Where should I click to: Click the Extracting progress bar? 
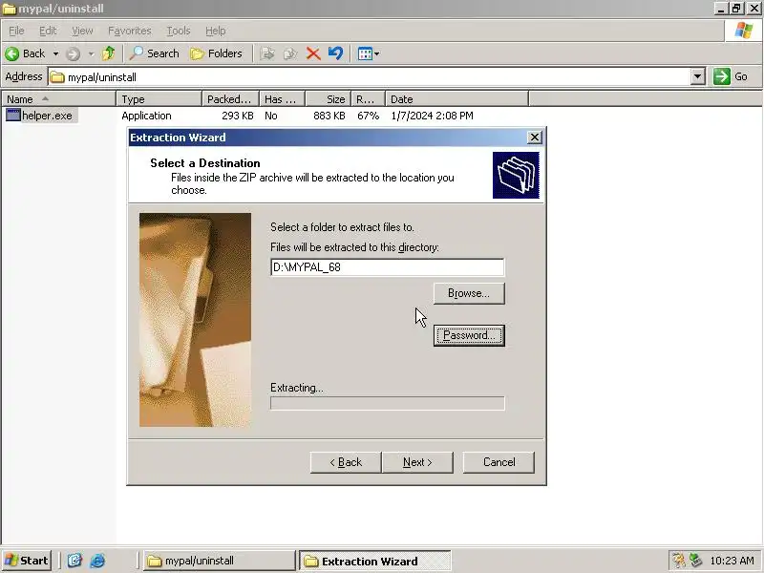[388, 403]
